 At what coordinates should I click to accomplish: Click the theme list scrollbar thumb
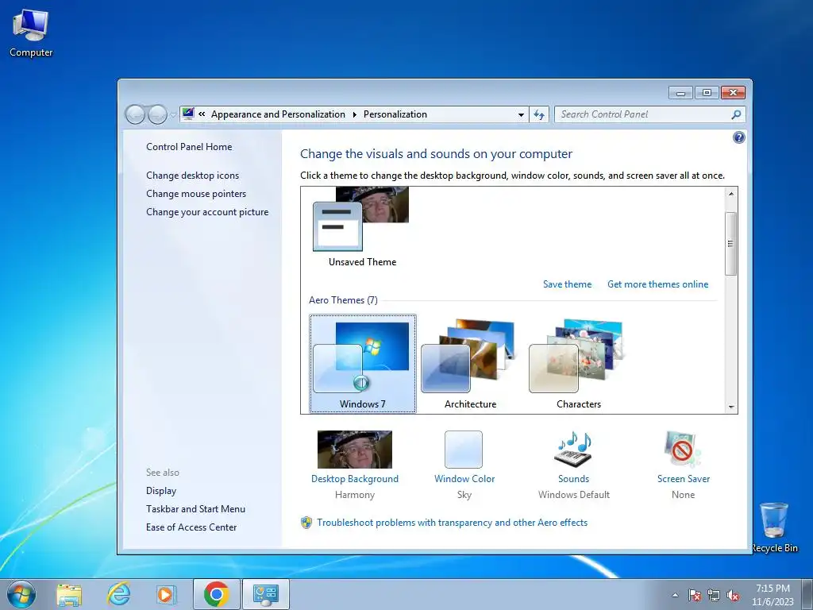click(731, 243)
